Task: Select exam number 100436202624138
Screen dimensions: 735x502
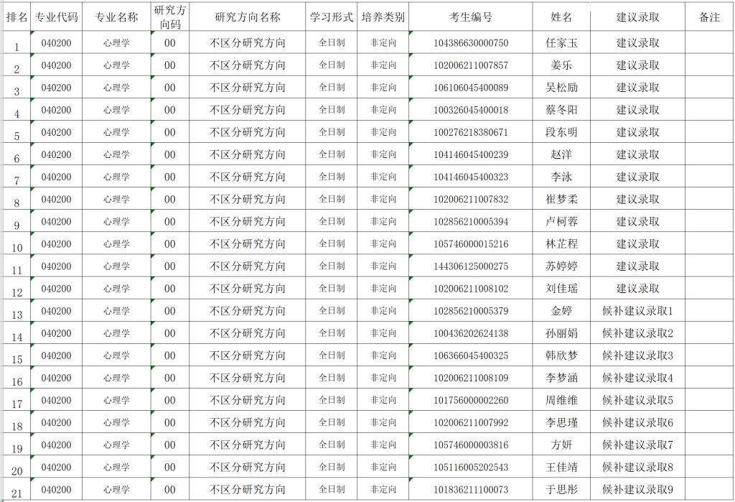Action: click(x=471, y=333)
